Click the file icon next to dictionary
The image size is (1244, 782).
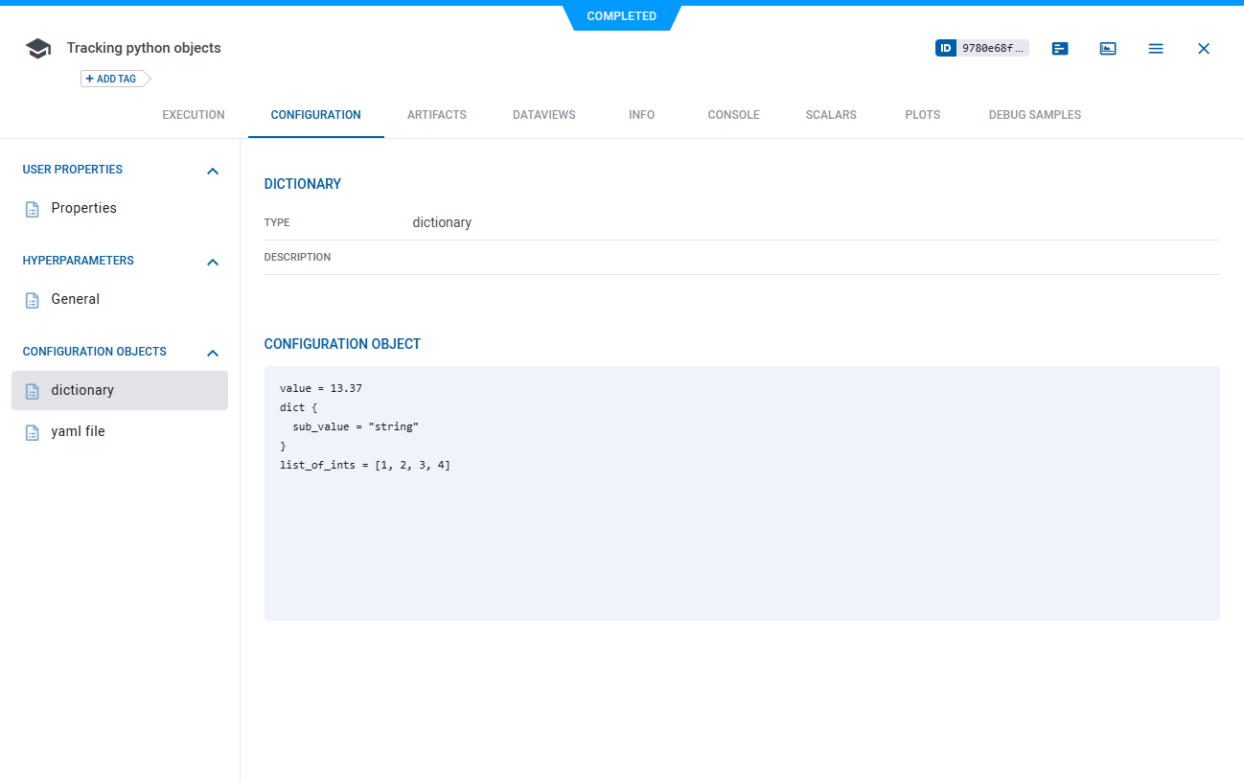coord(30,390)
